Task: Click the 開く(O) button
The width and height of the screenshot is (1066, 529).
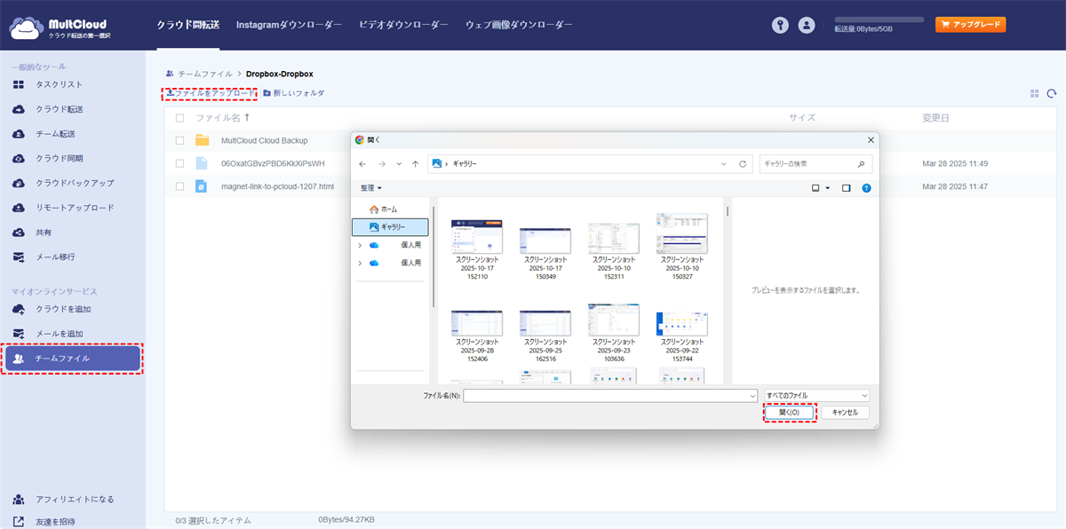Action: pyautogui.click(x=790, y=413)
